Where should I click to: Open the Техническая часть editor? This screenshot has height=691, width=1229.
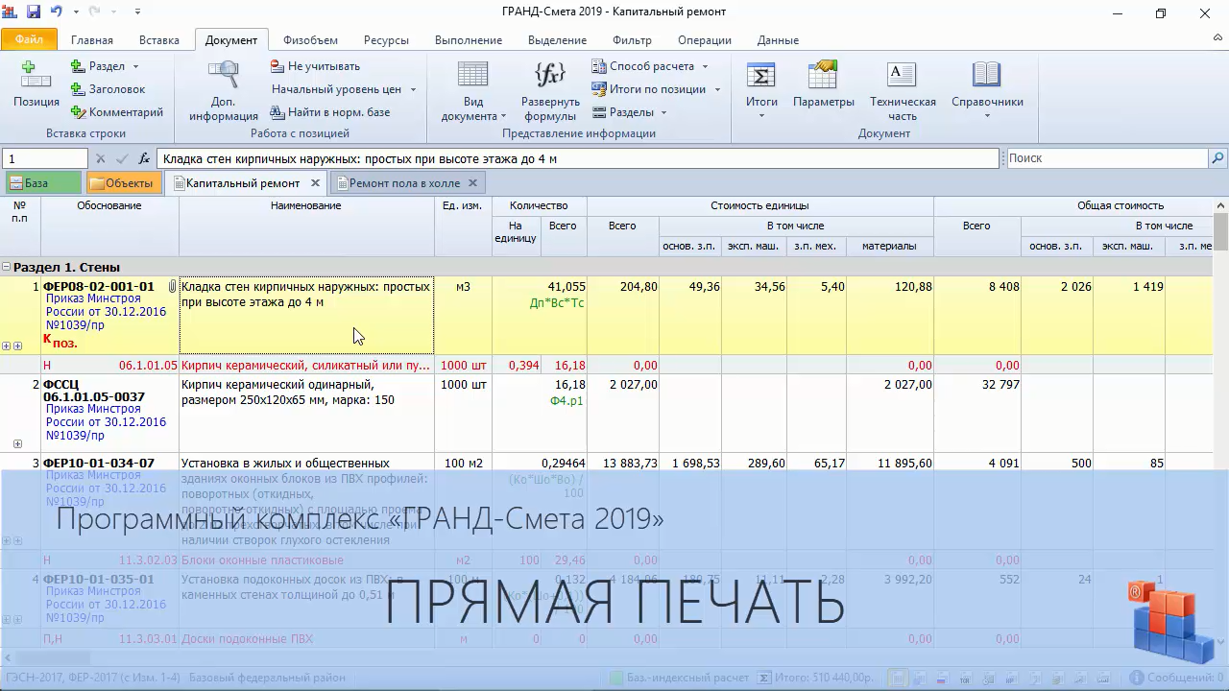pos(903,91)
